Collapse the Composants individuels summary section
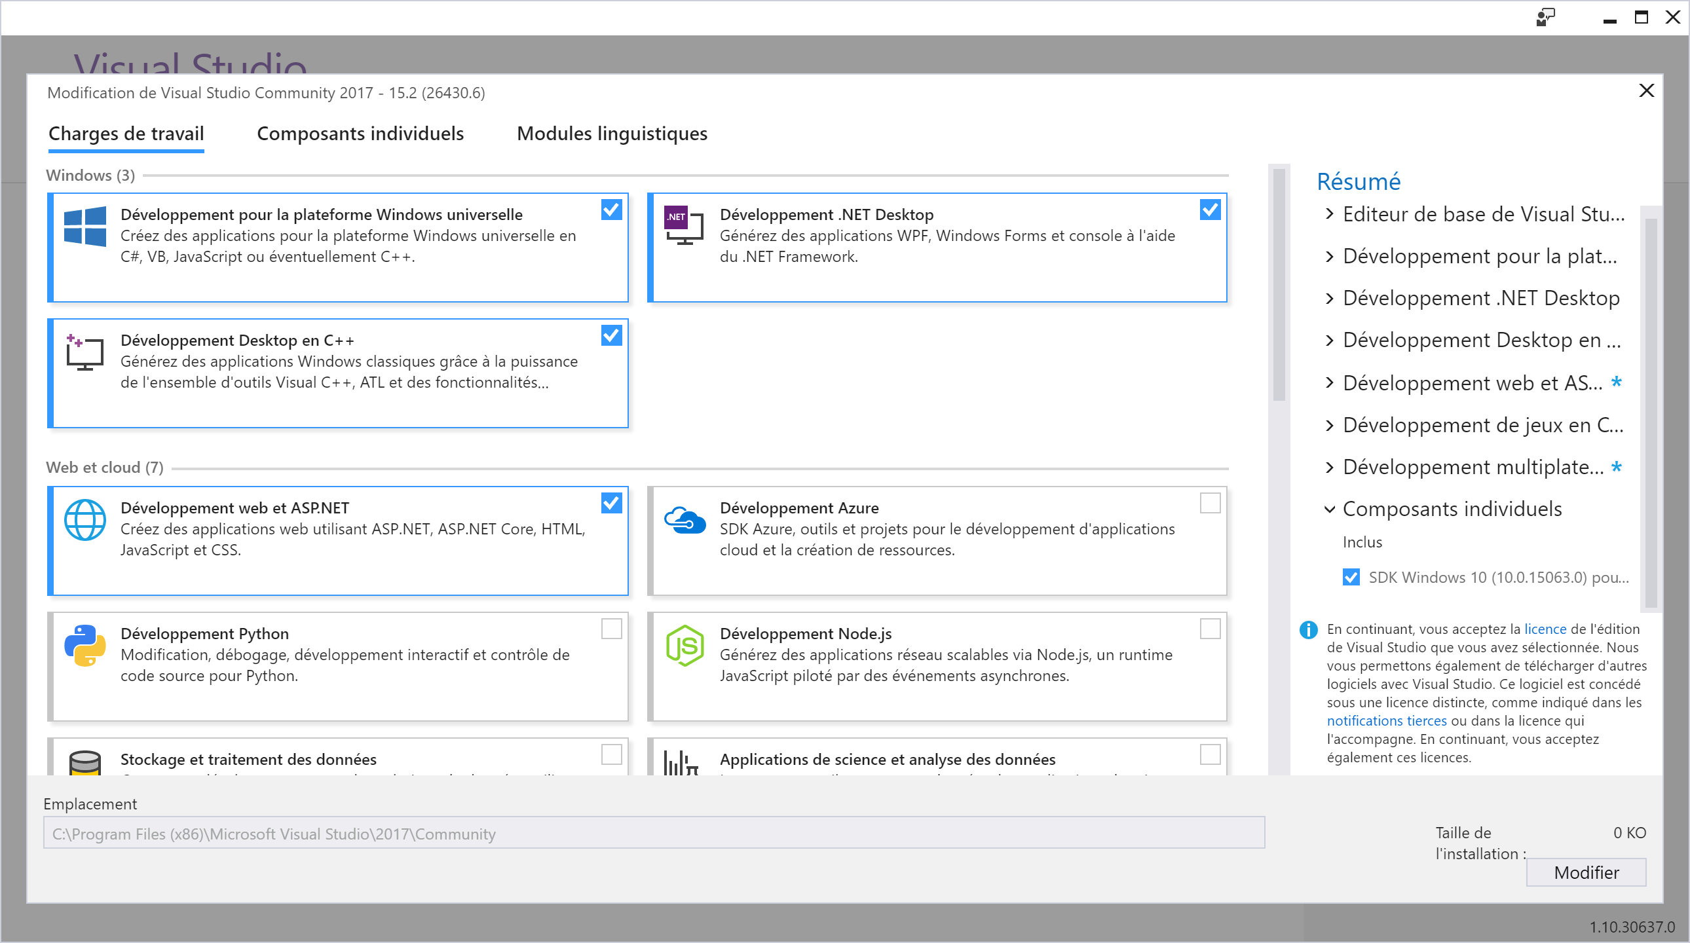The width and height of the screenshot is (1690, 943). (x=1329, y=509)
